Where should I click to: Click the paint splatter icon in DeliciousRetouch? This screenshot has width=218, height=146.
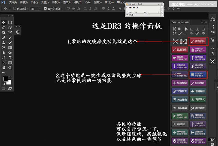point(186,29)
